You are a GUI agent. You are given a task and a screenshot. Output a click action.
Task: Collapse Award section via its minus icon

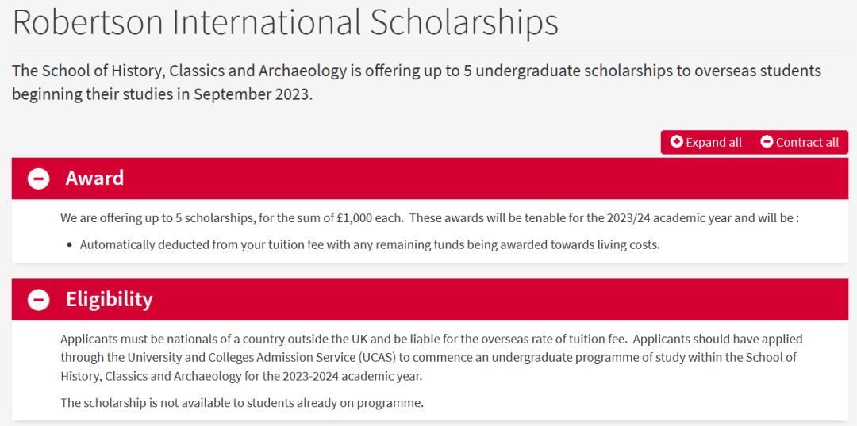[39, 178]
